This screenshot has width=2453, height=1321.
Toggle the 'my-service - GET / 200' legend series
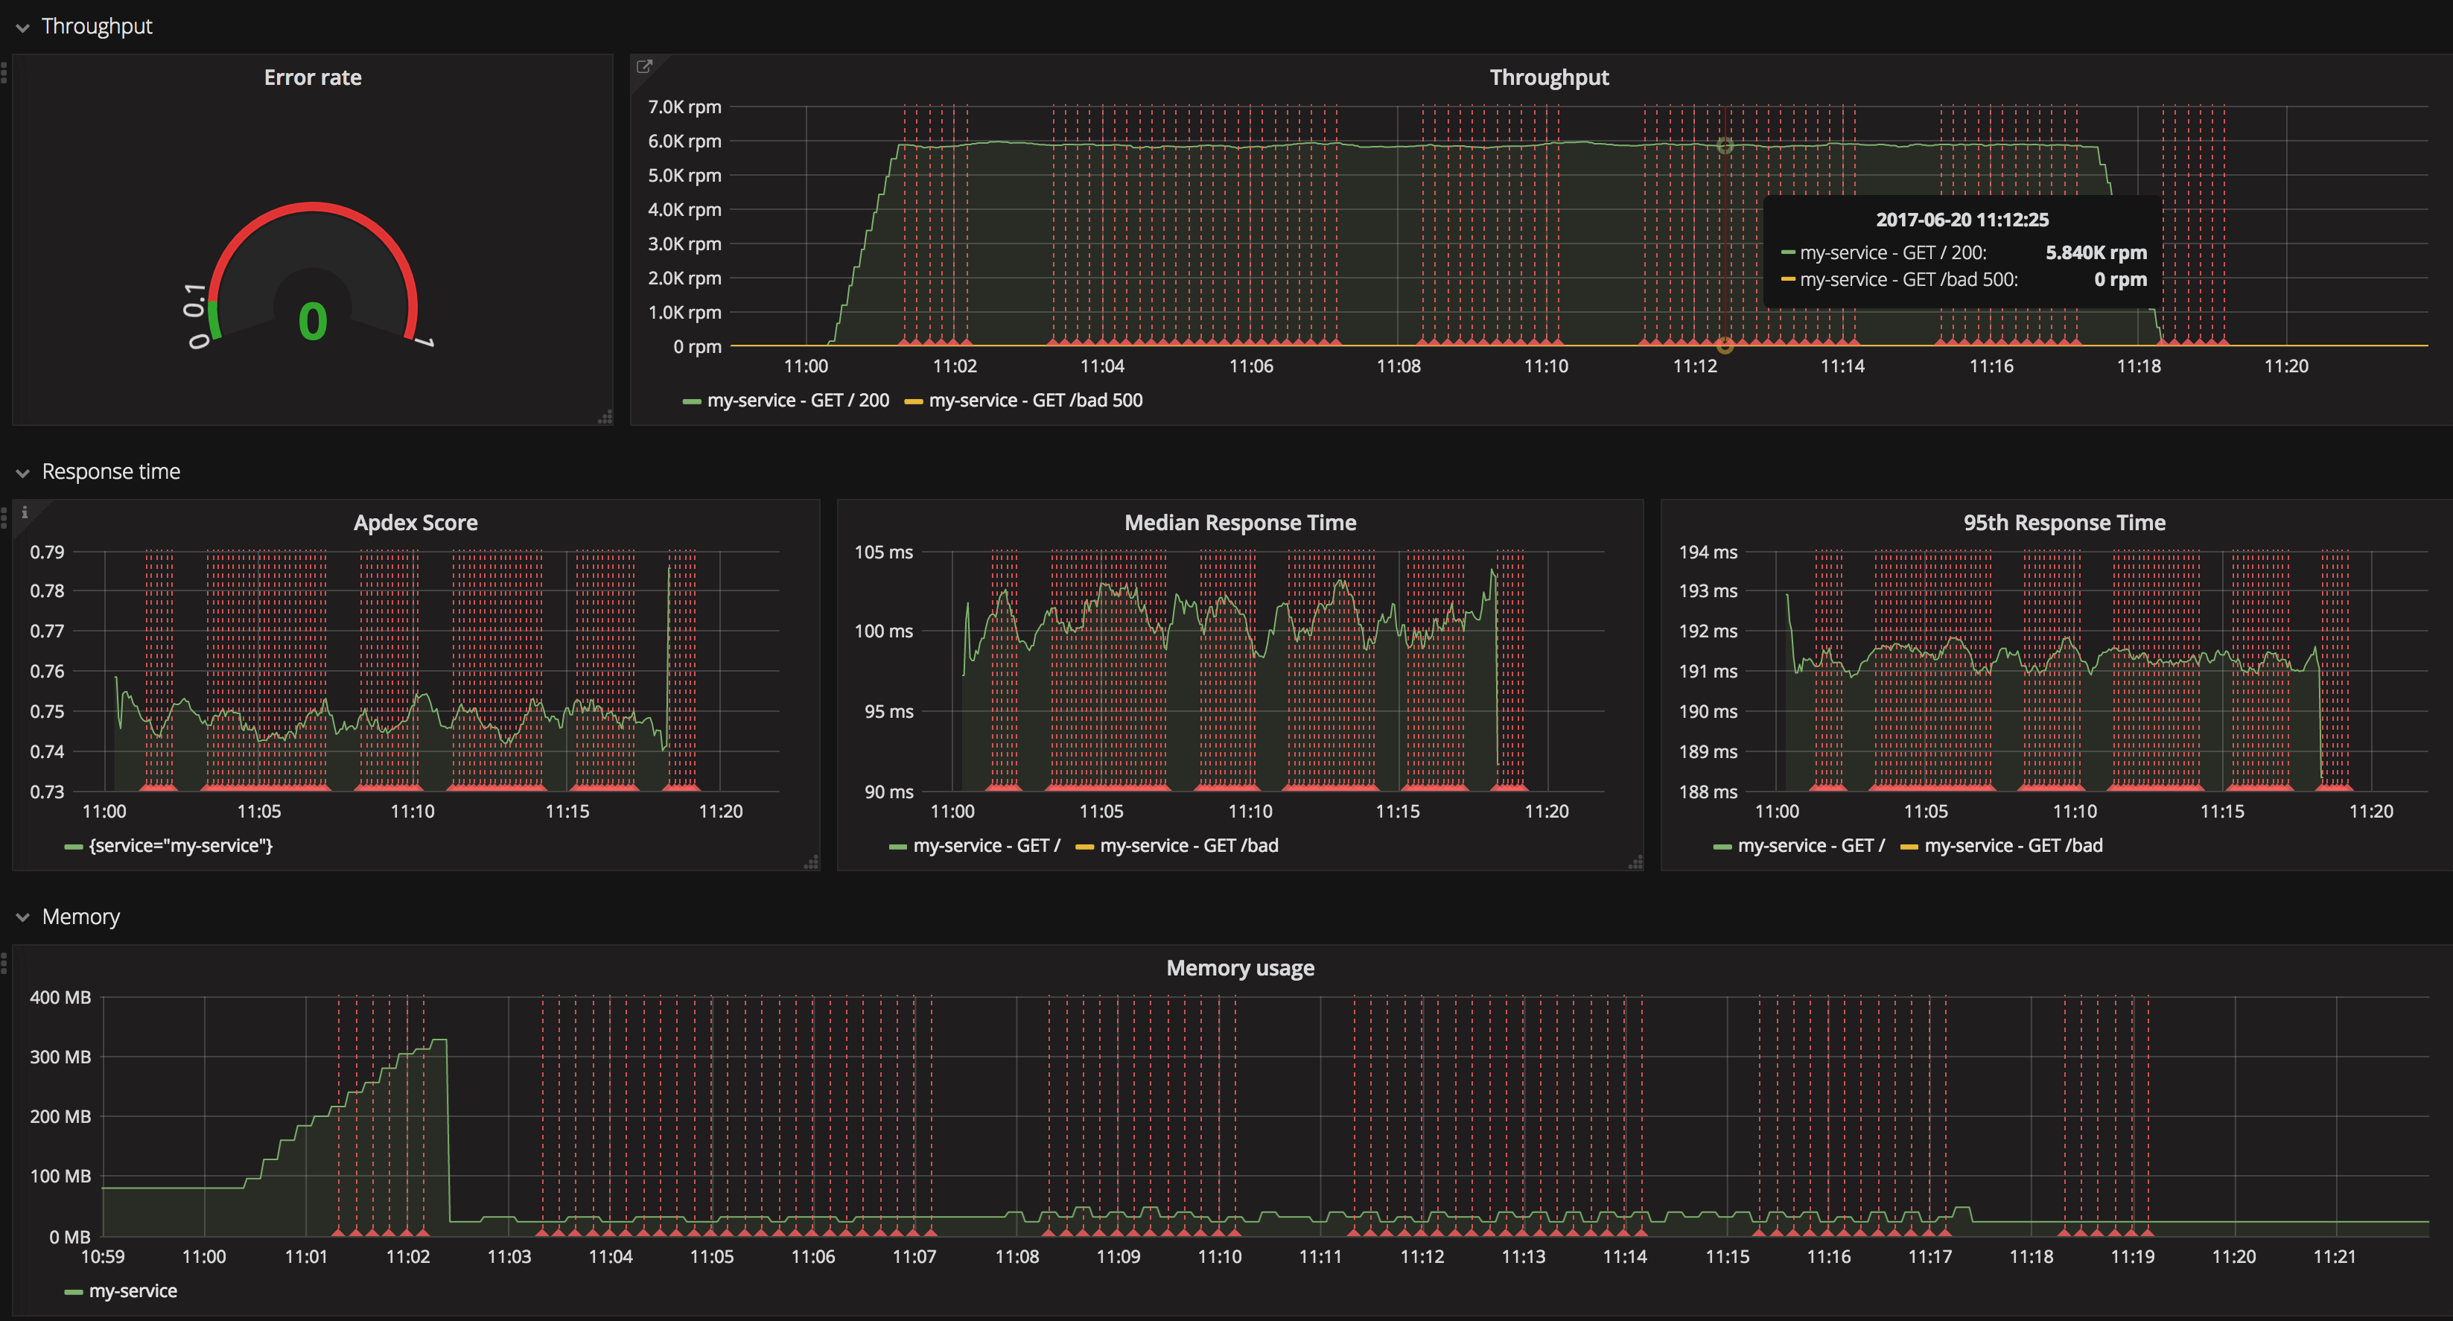point(798,400)
